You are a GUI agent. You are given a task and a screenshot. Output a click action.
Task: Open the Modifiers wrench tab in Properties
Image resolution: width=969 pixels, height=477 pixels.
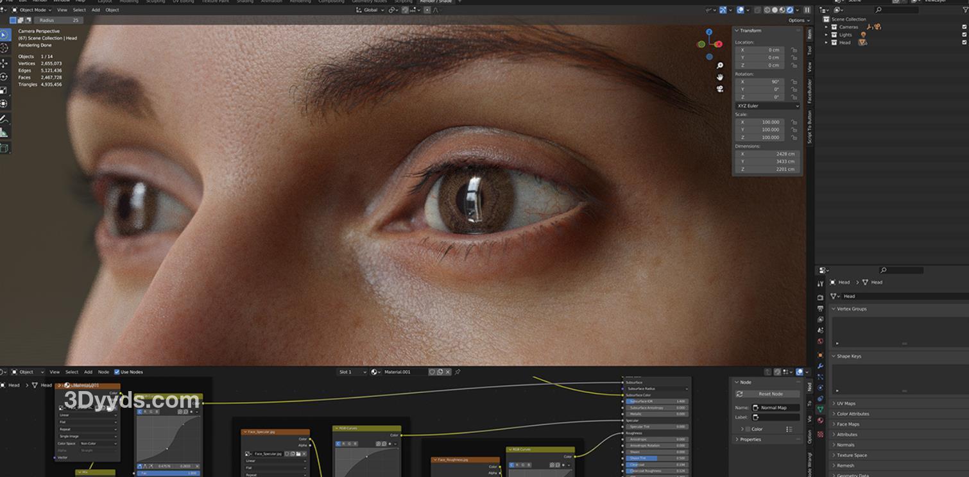[x=820, y=366]
